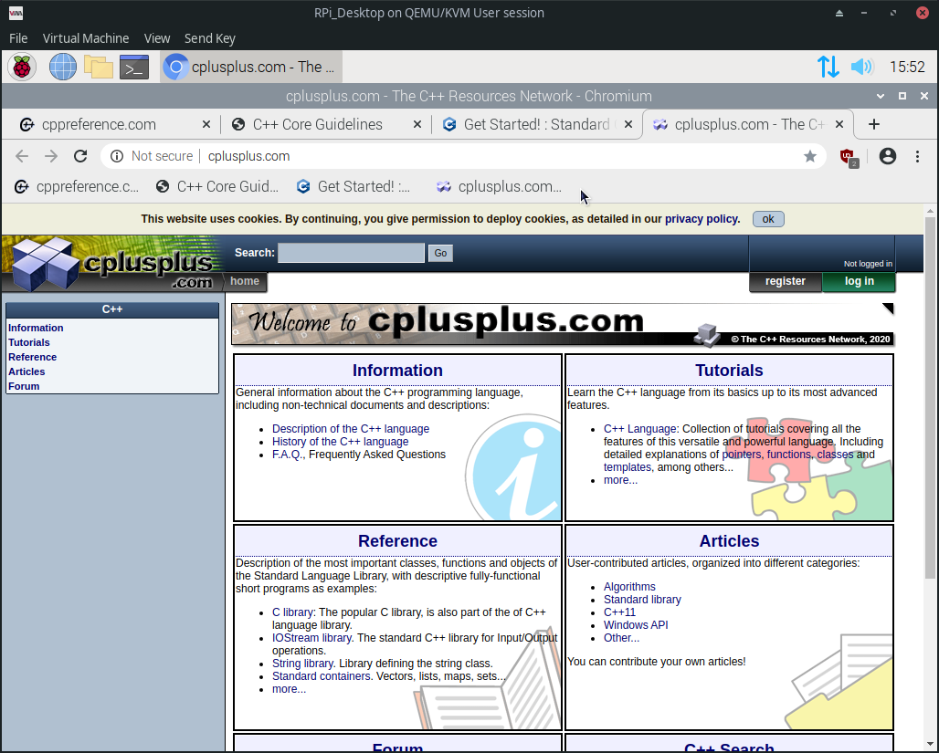This screenshot has height=753, width=939.
Task: Open the C++ Core Guid... bookmark
Action: [216, 187]
